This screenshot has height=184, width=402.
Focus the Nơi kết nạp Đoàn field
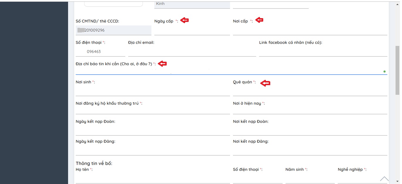click(310, 131)
